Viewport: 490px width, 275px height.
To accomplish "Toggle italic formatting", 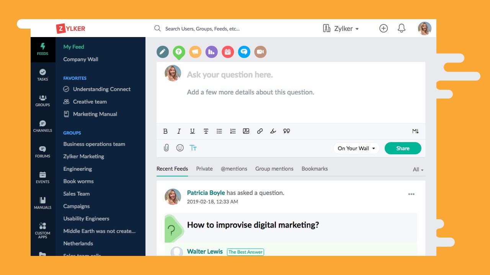I will [179, 131].
